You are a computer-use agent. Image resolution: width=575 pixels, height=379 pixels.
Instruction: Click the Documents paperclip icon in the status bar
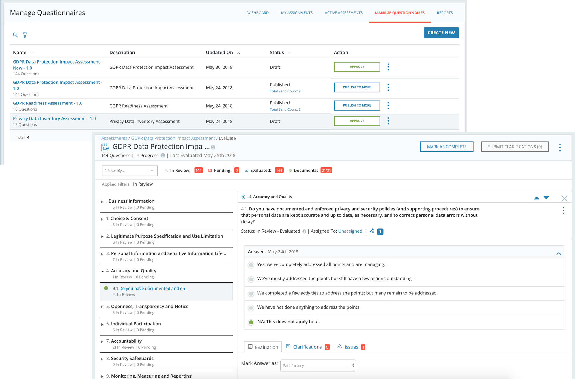(290, 171)
